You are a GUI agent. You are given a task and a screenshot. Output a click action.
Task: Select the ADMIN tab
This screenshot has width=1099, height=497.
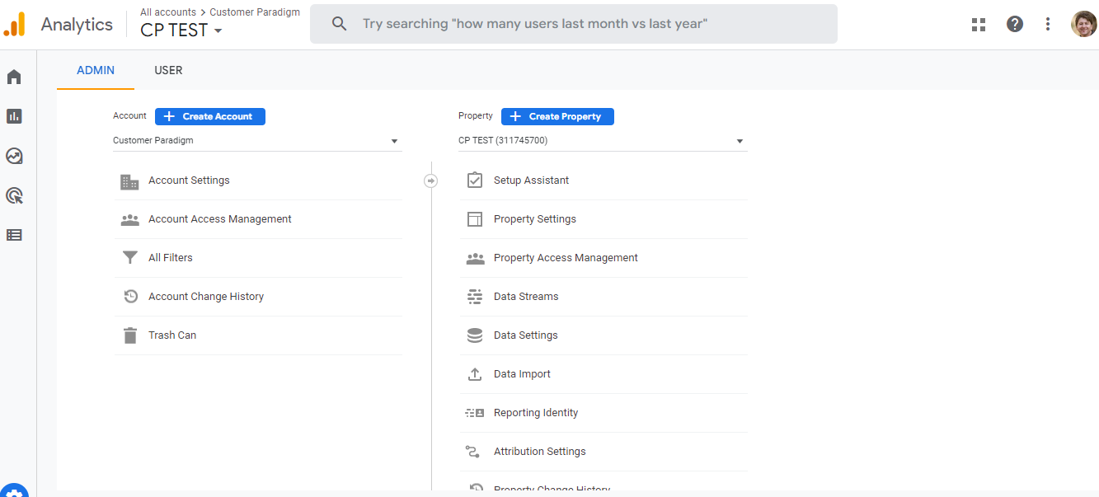[95, 70]
